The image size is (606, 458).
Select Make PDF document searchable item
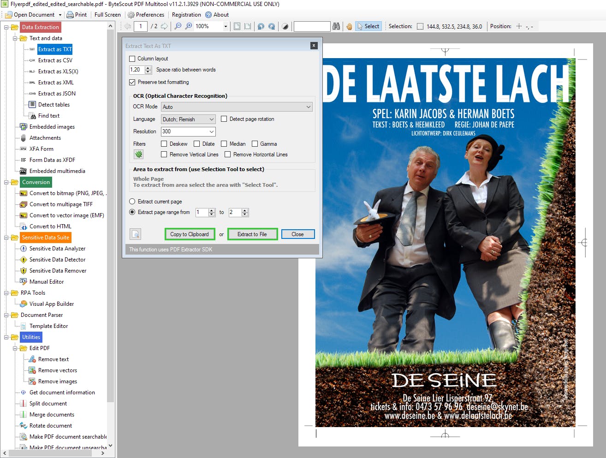68,437
